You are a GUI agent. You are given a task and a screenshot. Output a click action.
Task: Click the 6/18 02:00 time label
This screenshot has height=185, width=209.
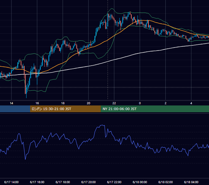(166, 182)
